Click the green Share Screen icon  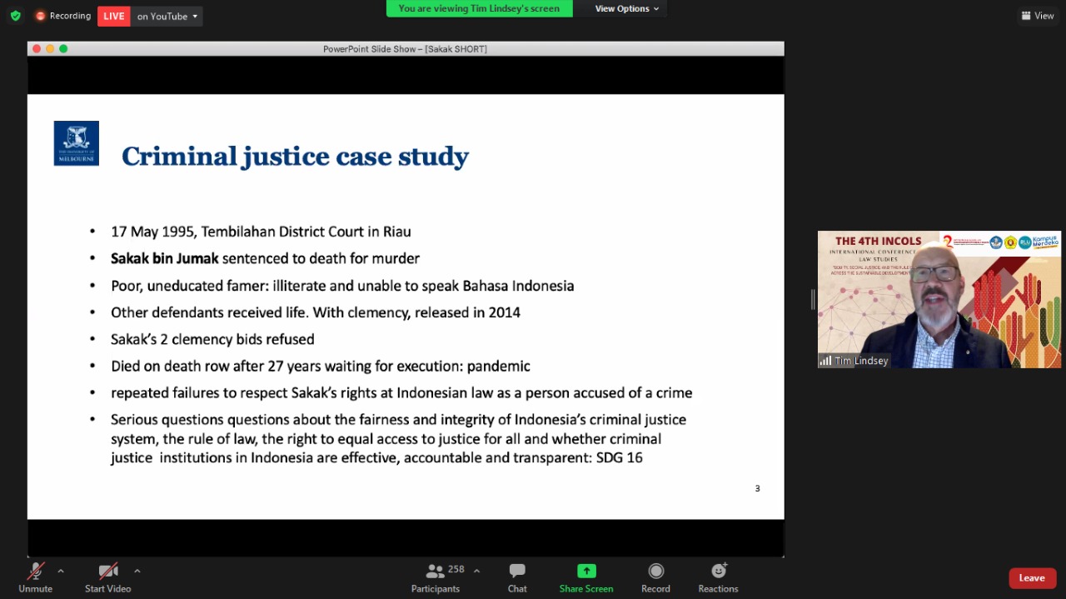click(586, 572)
